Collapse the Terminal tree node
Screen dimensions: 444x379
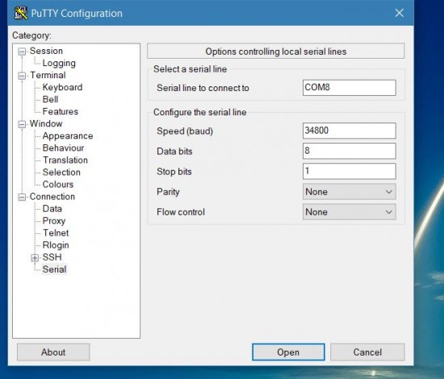click(22, 76)
